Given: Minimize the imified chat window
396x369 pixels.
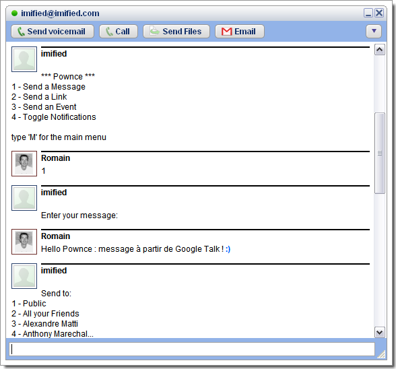Looking at the screenshot, I should [x=368, y=13].
